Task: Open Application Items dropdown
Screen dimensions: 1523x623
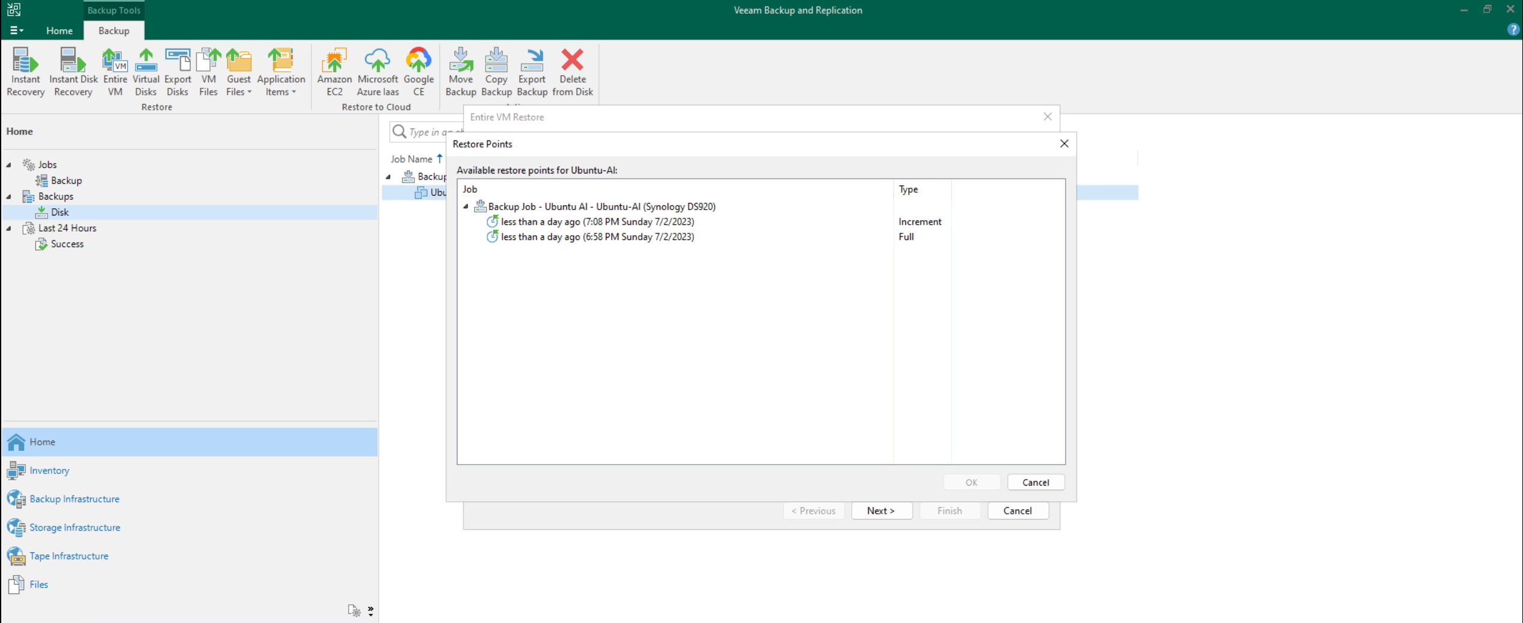Action: (x=281, y=72)
